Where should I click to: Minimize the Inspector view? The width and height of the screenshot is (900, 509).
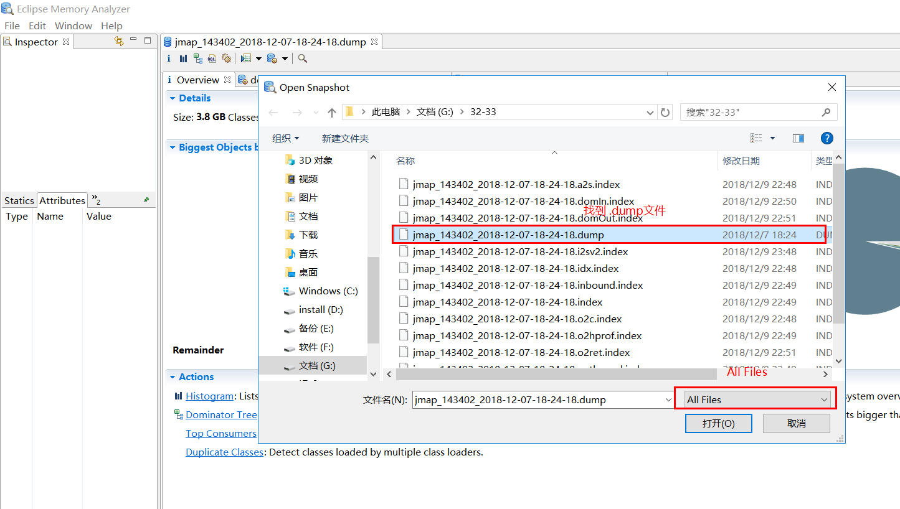(x=133, y=40)
